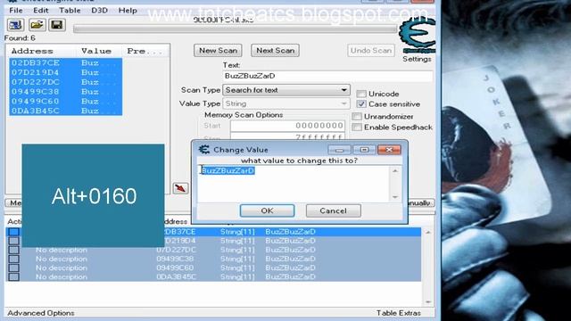Open the Value Type dropdown

(286, 103)
